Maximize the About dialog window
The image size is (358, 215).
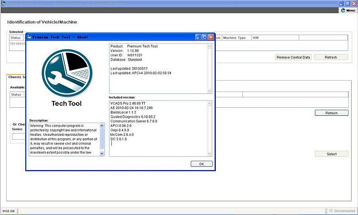205,37
